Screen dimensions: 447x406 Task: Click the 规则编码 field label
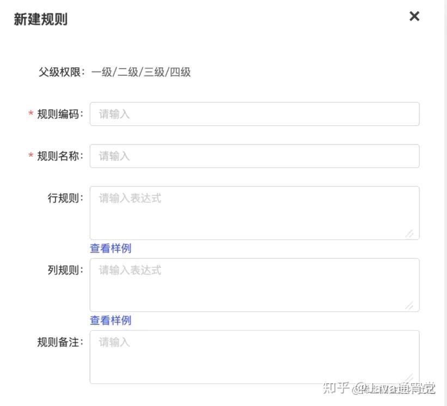point(60,114)
